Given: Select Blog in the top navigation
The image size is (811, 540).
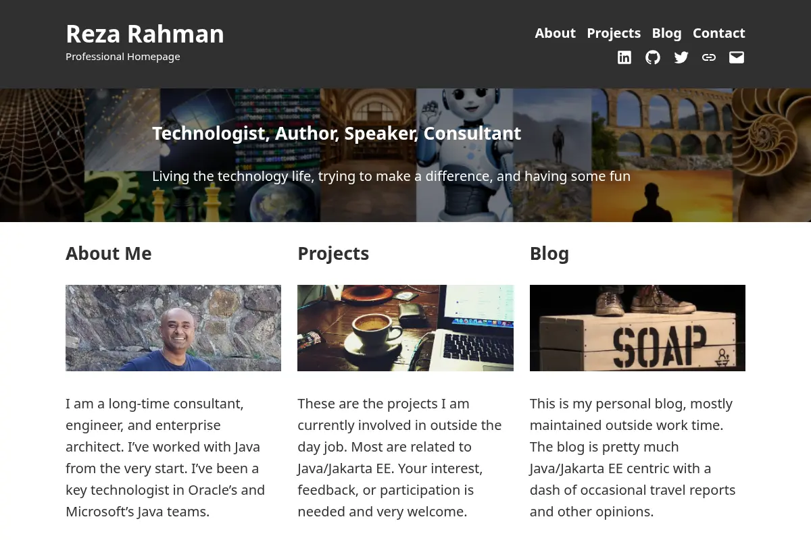Looking at the screenshot, I should point(666,33).
